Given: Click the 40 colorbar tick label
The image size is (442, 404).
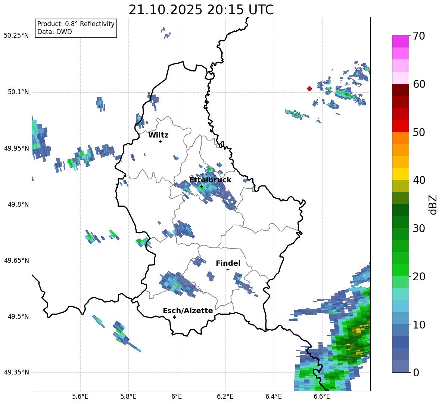Looking at the screenshot, I should [x=419, y=180].
